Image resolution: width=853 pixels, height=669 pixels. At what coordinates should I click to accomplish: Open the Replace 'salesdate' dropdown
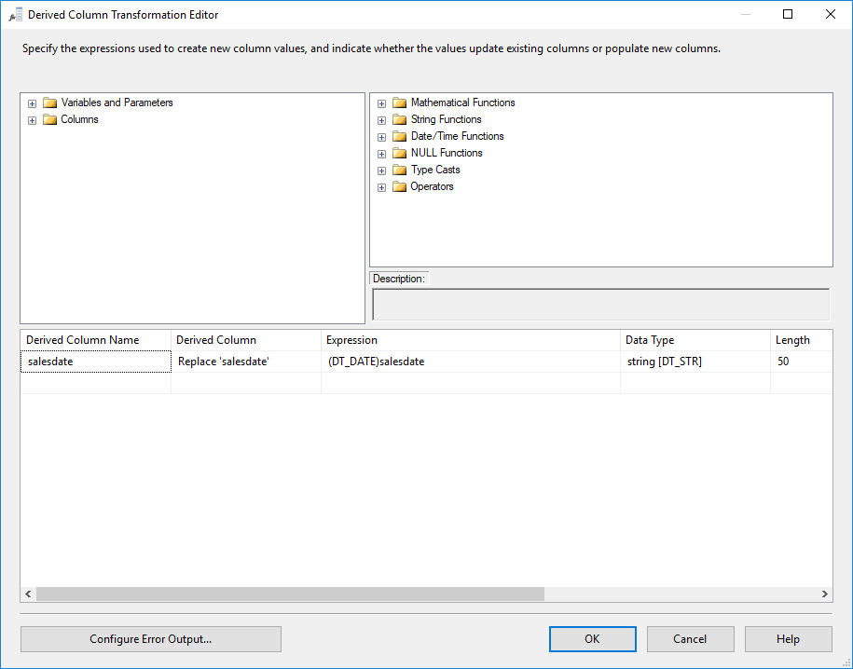click(x=311, y=362)
